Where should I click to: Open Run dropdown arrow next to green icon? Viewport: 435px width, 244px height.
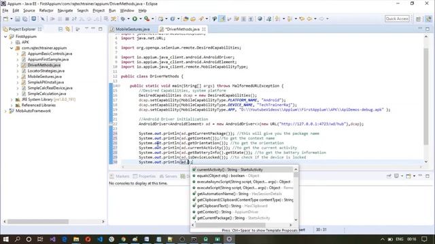click(141, 19)
